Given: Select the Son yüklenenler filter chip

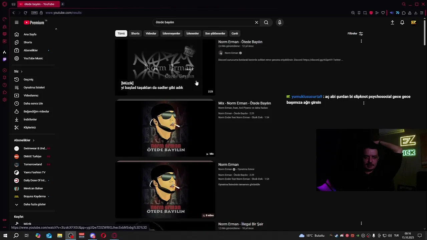Looking at the screenshot, I should [215, 33].
